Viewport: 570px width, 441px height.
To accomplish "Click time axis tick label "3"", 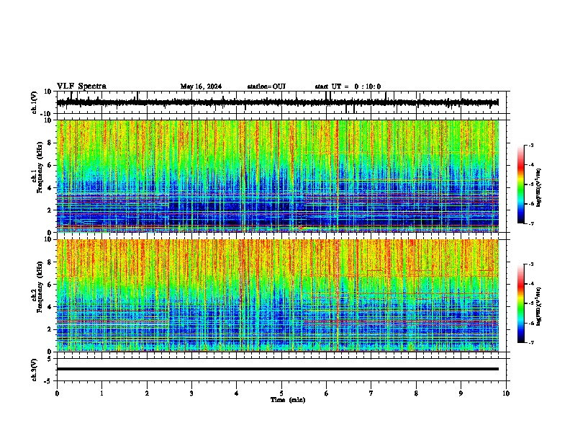I will tap(191, 393).
